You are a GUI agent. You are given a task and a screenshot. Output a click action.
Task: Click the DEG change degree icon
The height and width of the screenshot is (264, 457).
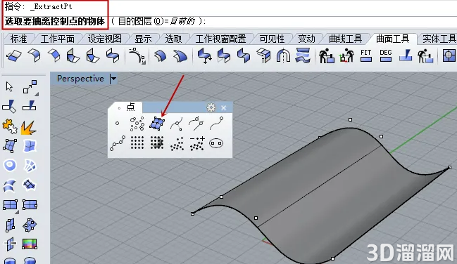pos(386,55)
